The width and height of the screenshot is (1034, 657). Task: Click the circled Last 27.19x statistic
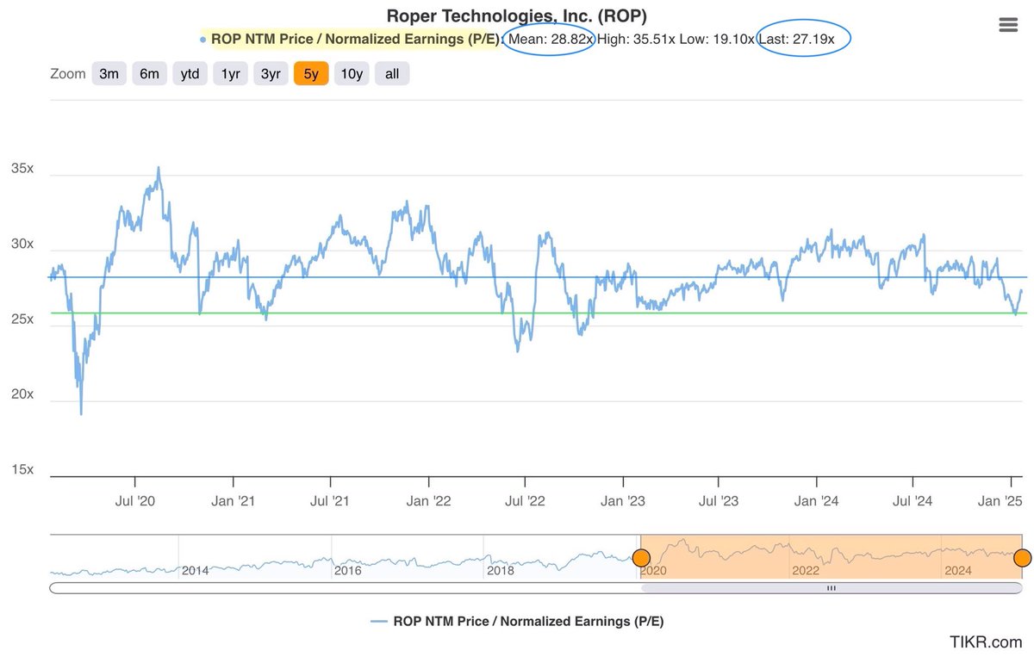tap(801, 39)
